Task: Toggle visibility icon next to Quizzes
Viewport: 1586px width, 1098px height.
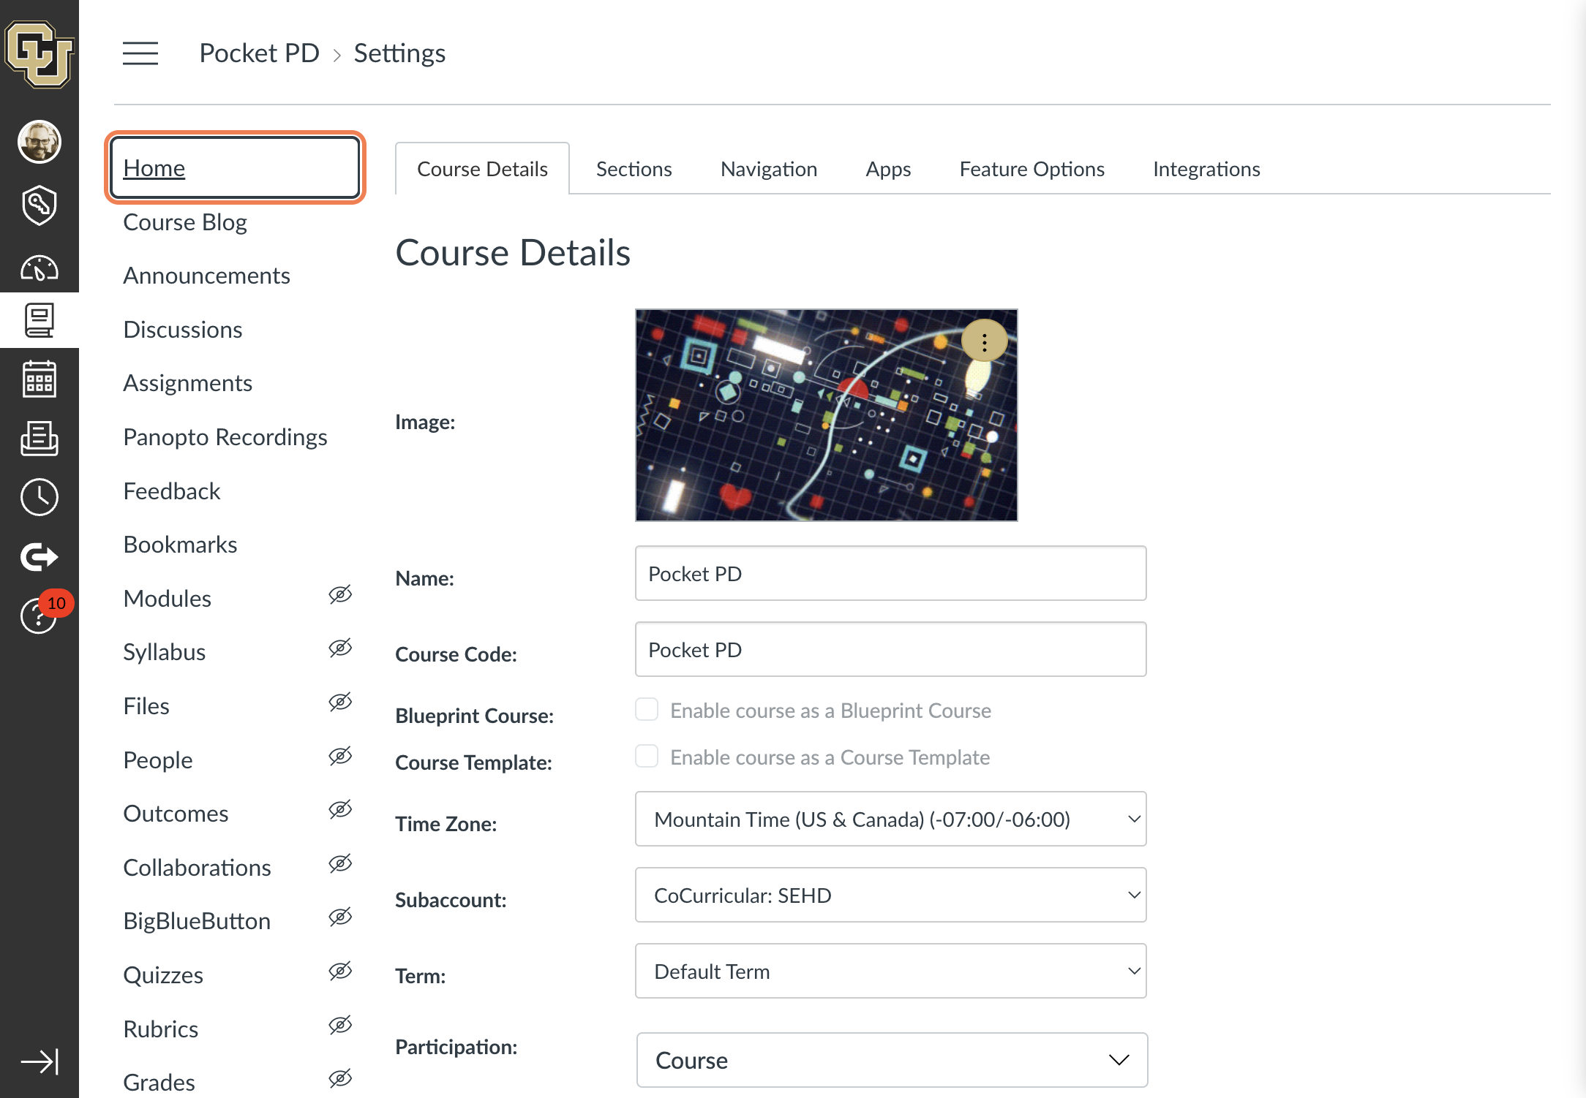Action: tap(340, 972)
